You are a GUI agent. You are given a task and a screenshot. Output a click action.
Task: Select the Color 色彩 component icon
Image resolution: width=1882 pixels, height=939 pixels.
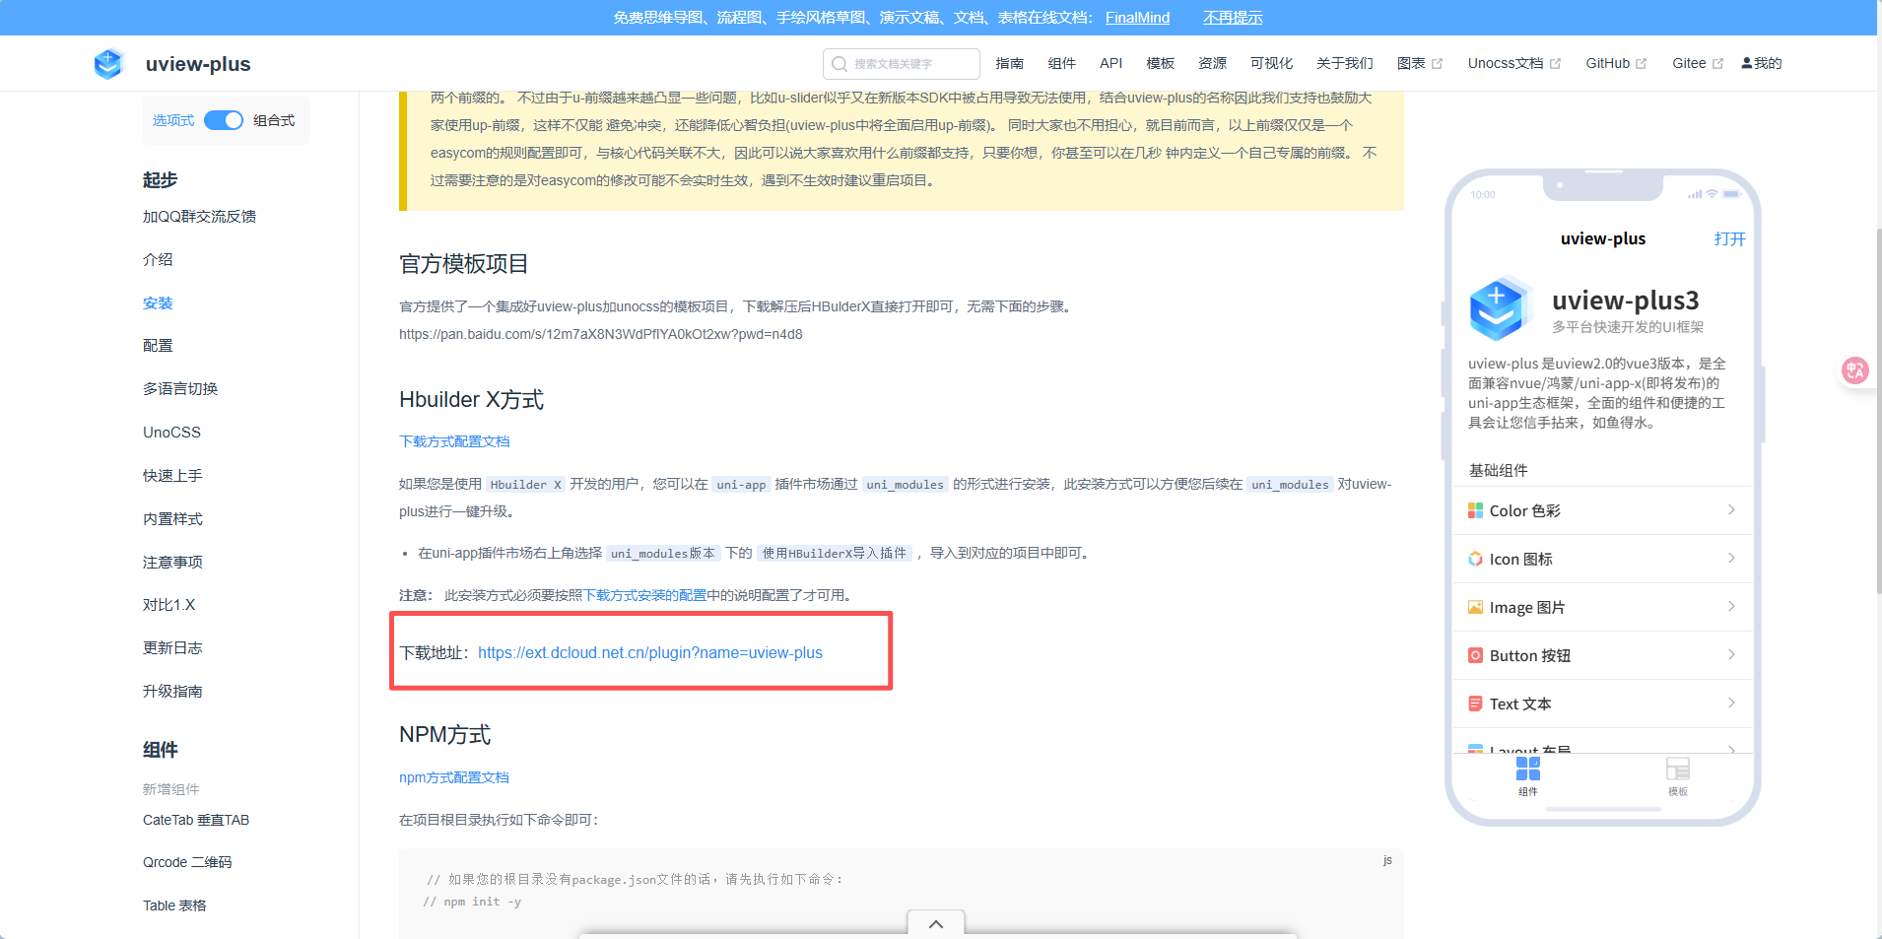tap(1475, 509)
